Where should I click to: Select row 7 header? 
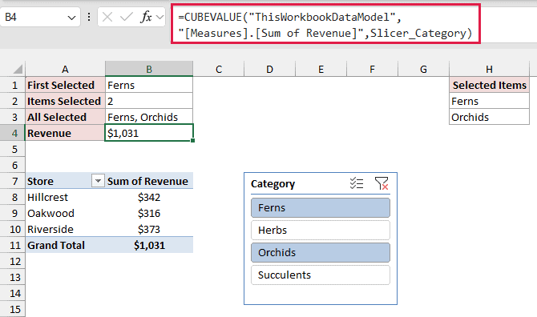tap(13, 181)
